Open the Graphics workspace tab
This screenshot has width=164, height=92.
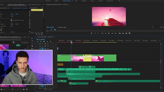point(100,1)
